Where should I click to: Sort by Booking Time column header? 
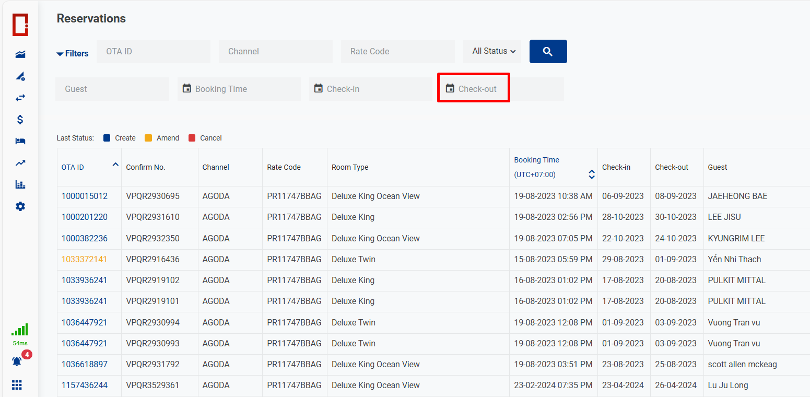click(536, 160)
